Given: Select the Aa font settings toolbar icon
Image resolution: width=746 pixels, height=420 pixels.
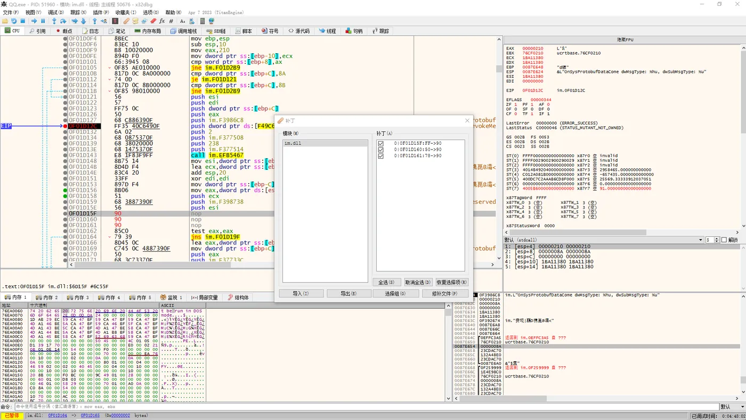Looking at the screenshot, I should click(x=182, y=21).
